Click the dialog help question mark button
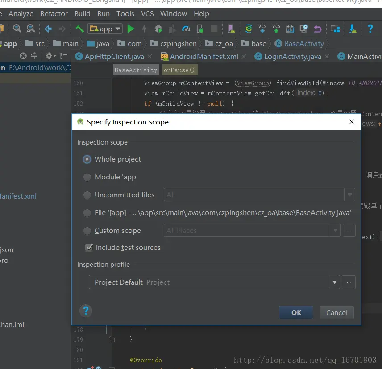This screenshot has height=369, width=382. tap(86, 311)
